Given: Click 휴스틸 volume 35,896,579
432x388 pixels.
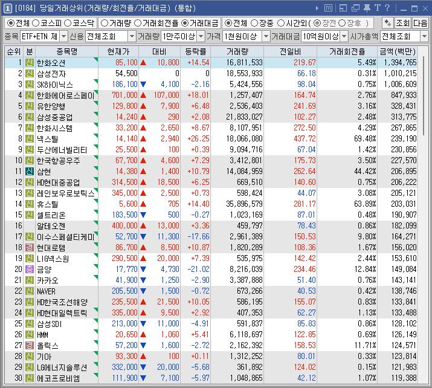Looking at the screenshot, I should [x=244, y=204].
